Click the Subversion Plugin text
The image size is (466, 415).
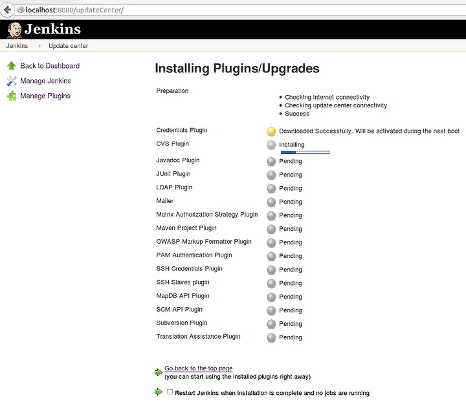tap(182, 323)
